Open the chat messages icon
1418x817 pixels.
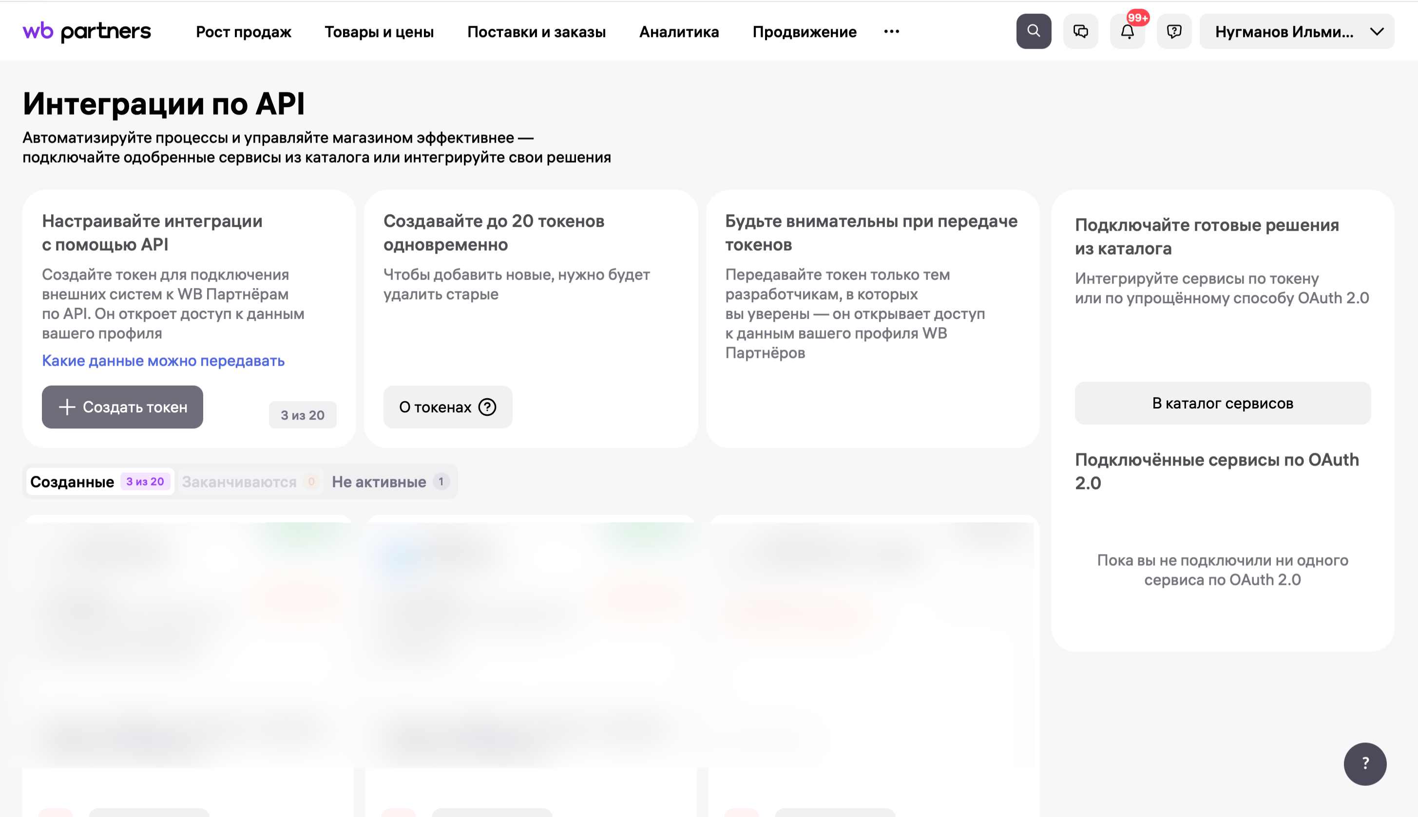pyautogui.click(x=1080, y=32)
